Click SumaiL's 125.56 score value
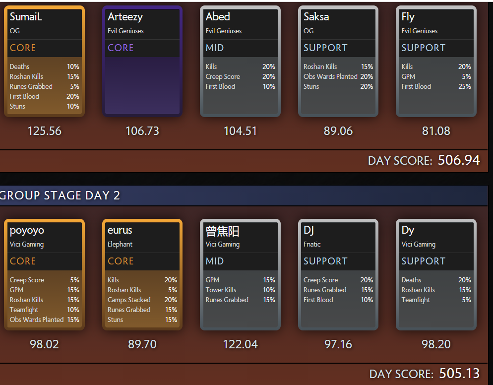 (x=44, y=131)
